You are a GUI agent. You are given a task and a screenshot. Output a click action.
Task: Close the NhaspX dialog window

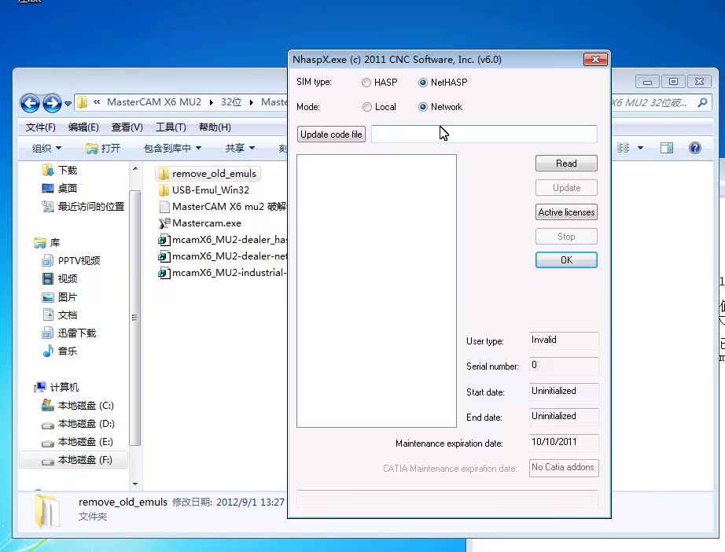click(x=595, y=60)
